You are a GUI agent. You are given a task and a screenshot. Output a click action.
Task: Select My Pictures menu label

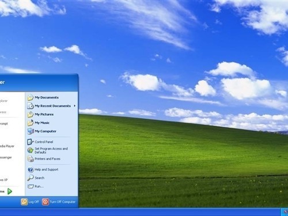(x=44, y=115)
